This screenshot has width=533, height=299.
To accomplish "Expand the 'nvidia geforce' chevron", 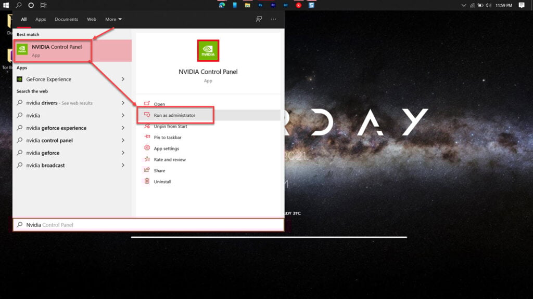I will [x=123, y=153].
